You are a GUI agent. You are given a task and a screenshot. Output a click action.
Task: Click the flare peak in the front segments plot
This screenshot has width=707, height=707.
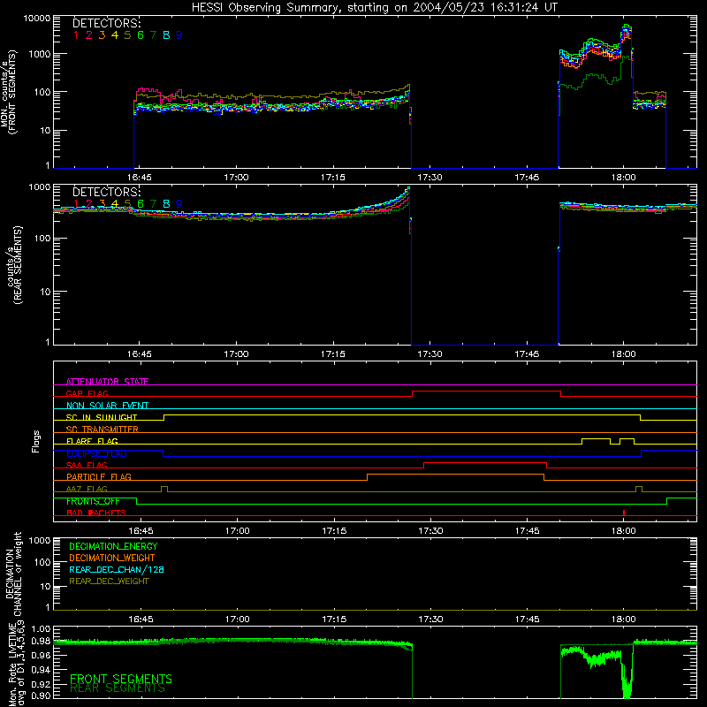[x=627, y=28]
